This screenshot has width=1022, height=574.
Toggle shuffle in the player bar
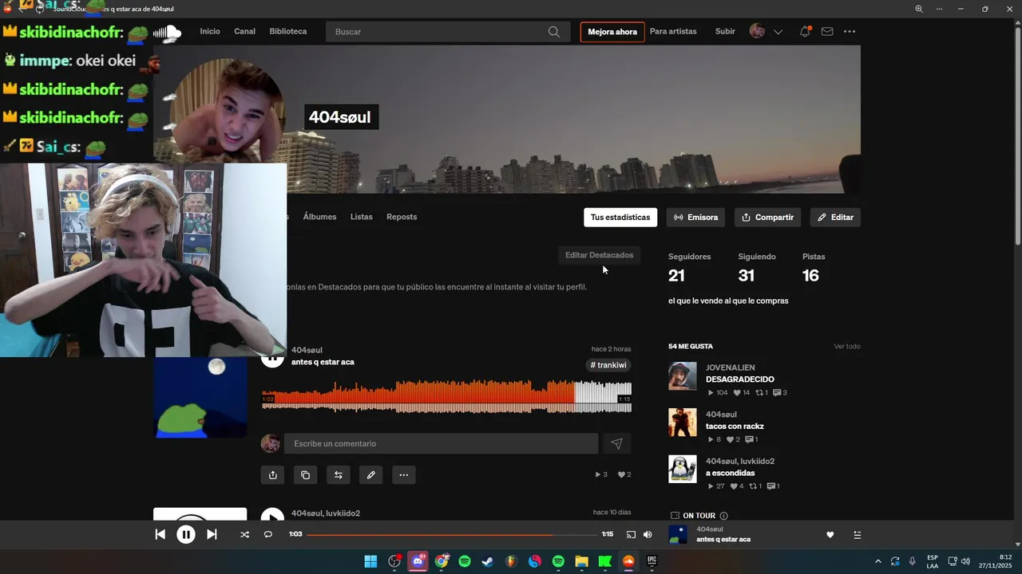244,535
